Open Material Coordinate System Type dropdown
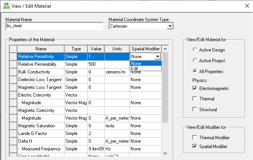 click(x=170, y=26)
